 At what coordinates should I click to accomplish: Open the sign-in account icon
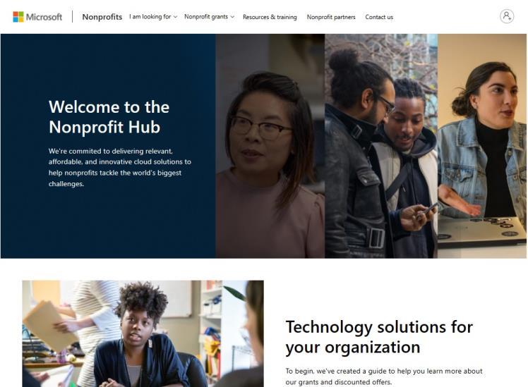point(506,16)
